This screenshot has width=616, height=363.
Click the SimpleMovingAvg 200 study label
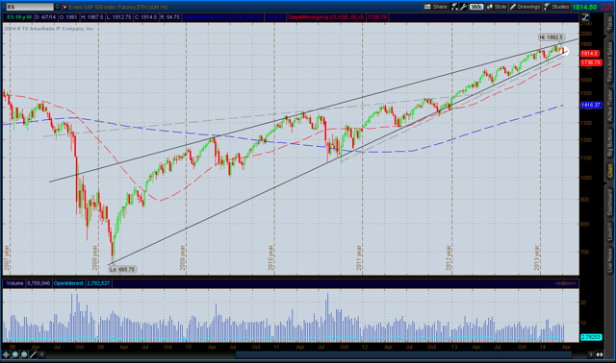pyautogui.click(x=223, y=17)
